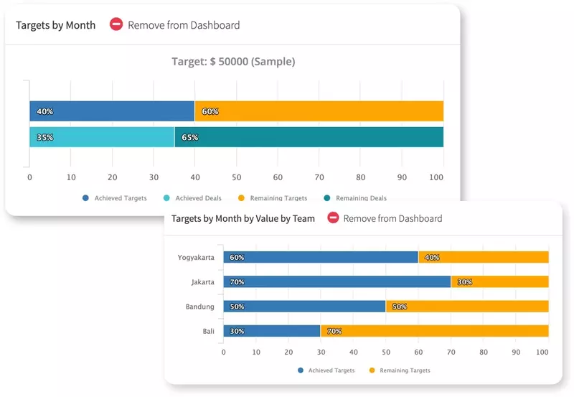The width and height of the screenshot is (574, 397).
Task: Click the Bandung axis label
Action: pyautogui.click(x=200, y=307)
